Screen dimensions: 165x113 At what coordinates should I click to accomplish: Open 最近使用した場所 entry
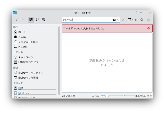click(x=35, y=78)
